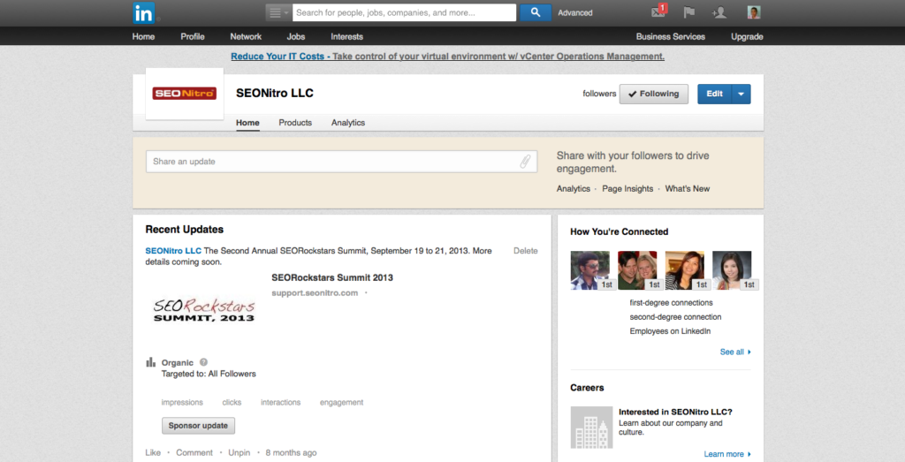The image size is (905, 462).
Task: Comment on the SEORockstars update
Action: pyautogui.click(x=194, y=453)
